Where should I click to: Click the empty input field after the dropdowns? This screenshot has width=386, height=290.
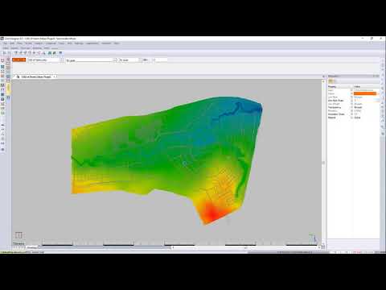[x=160, y=60]
